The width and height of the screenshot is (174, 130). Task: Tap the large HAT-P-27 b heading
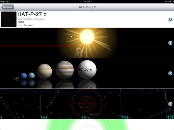(x=32, y=14)
